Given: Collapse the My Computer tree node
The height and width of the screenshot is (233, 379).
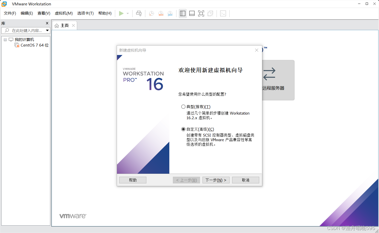Looking at the screenshot, I should [5, 40].
